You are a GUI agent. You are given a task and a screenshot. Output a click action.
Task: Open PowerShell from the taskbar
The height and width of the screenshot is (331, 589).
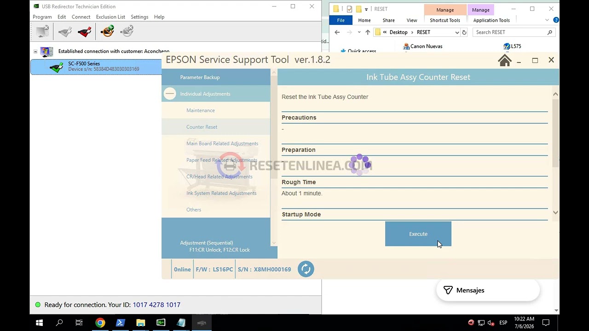tap(120, 323)
